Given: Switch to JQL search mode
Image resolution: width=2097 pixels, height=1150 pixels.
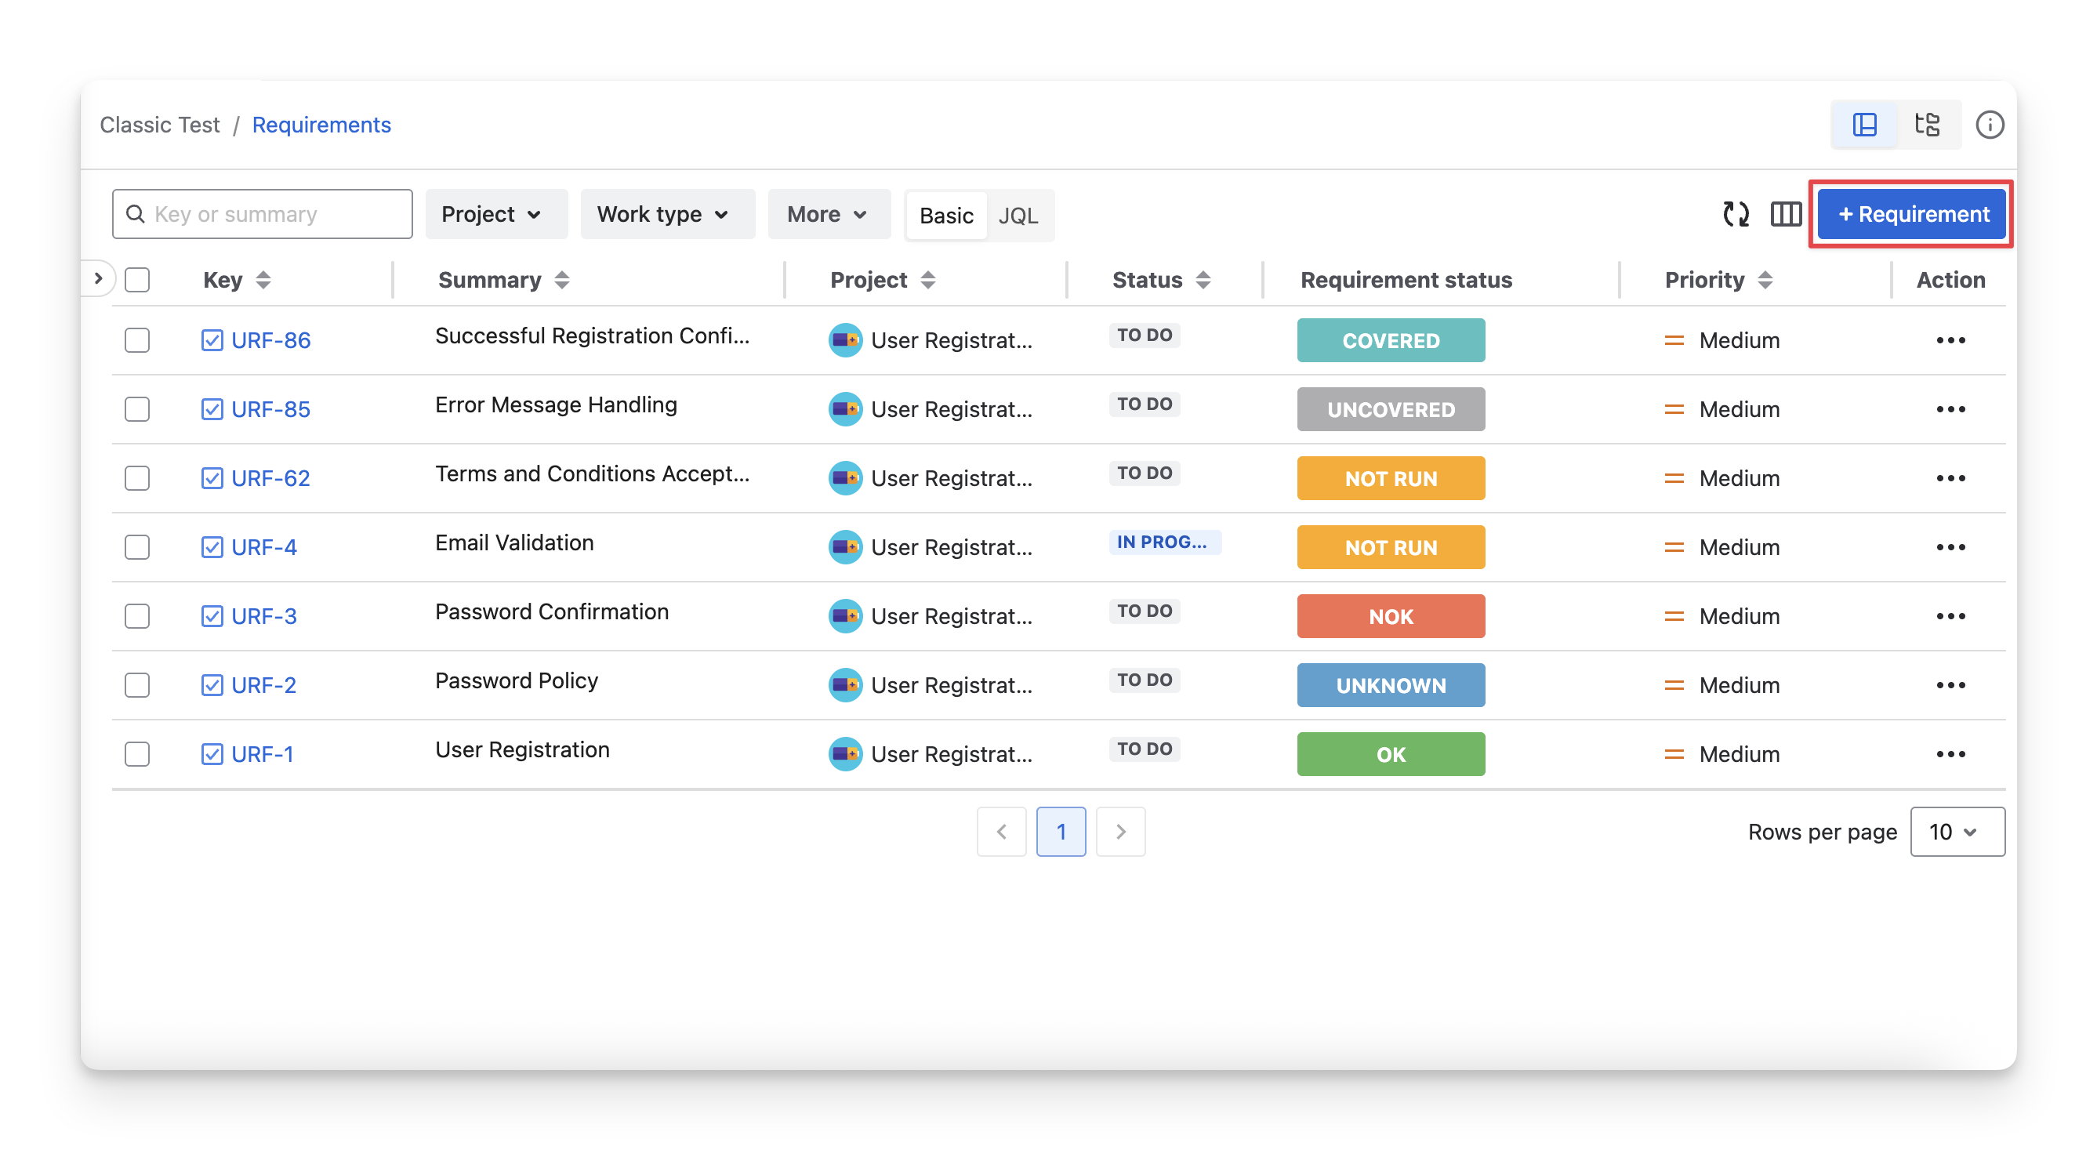Looking at the screenshot, I should [x=1018, y=216].
